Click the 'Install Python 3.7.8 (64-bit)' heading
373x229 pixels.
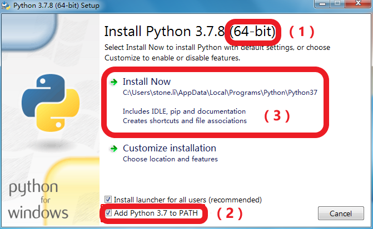190,32
